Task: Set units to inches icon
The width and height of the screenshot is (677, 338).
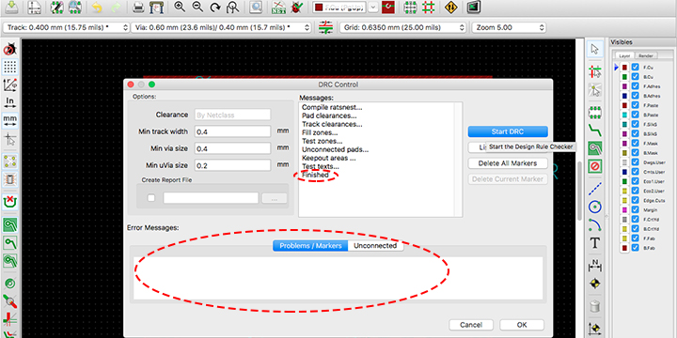Action: (x=10, y=102)
